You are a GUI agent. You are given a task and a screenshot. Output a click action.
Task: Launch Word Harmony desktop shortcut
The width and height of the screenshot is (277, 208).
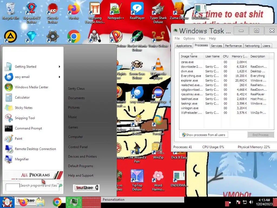click(158, 180)
